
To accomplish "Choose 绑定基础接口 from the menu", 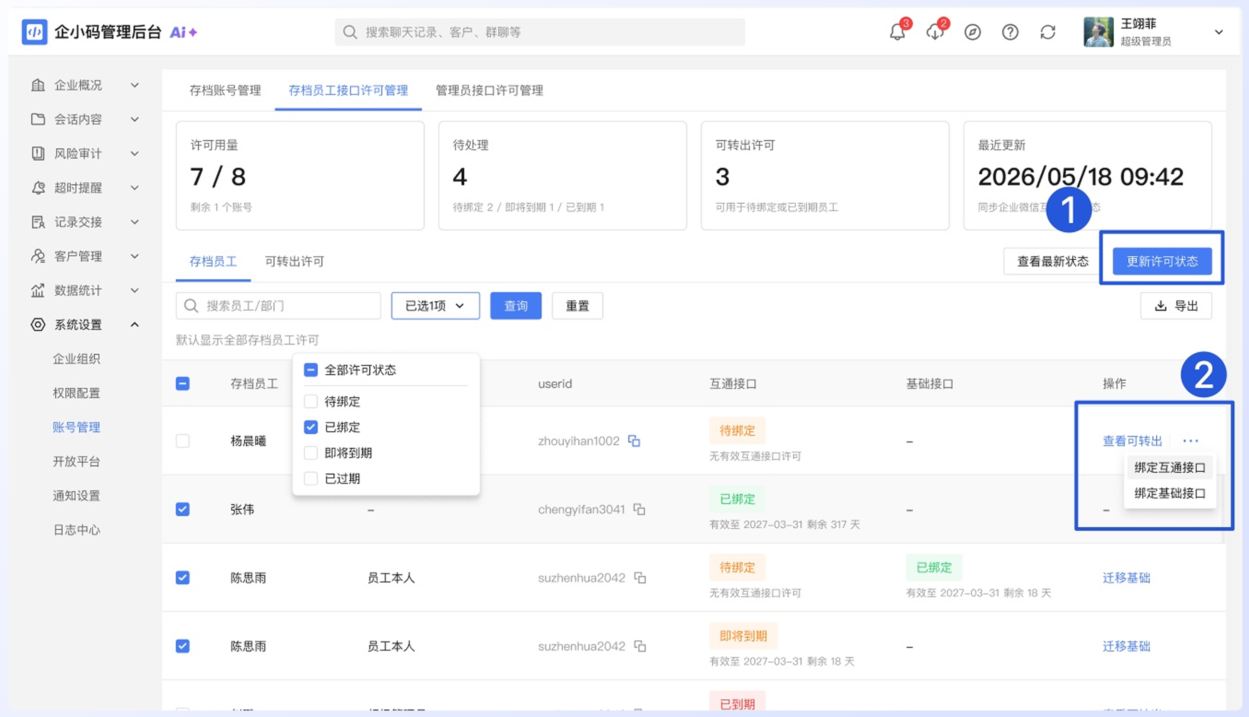I will click(1170, 493).
